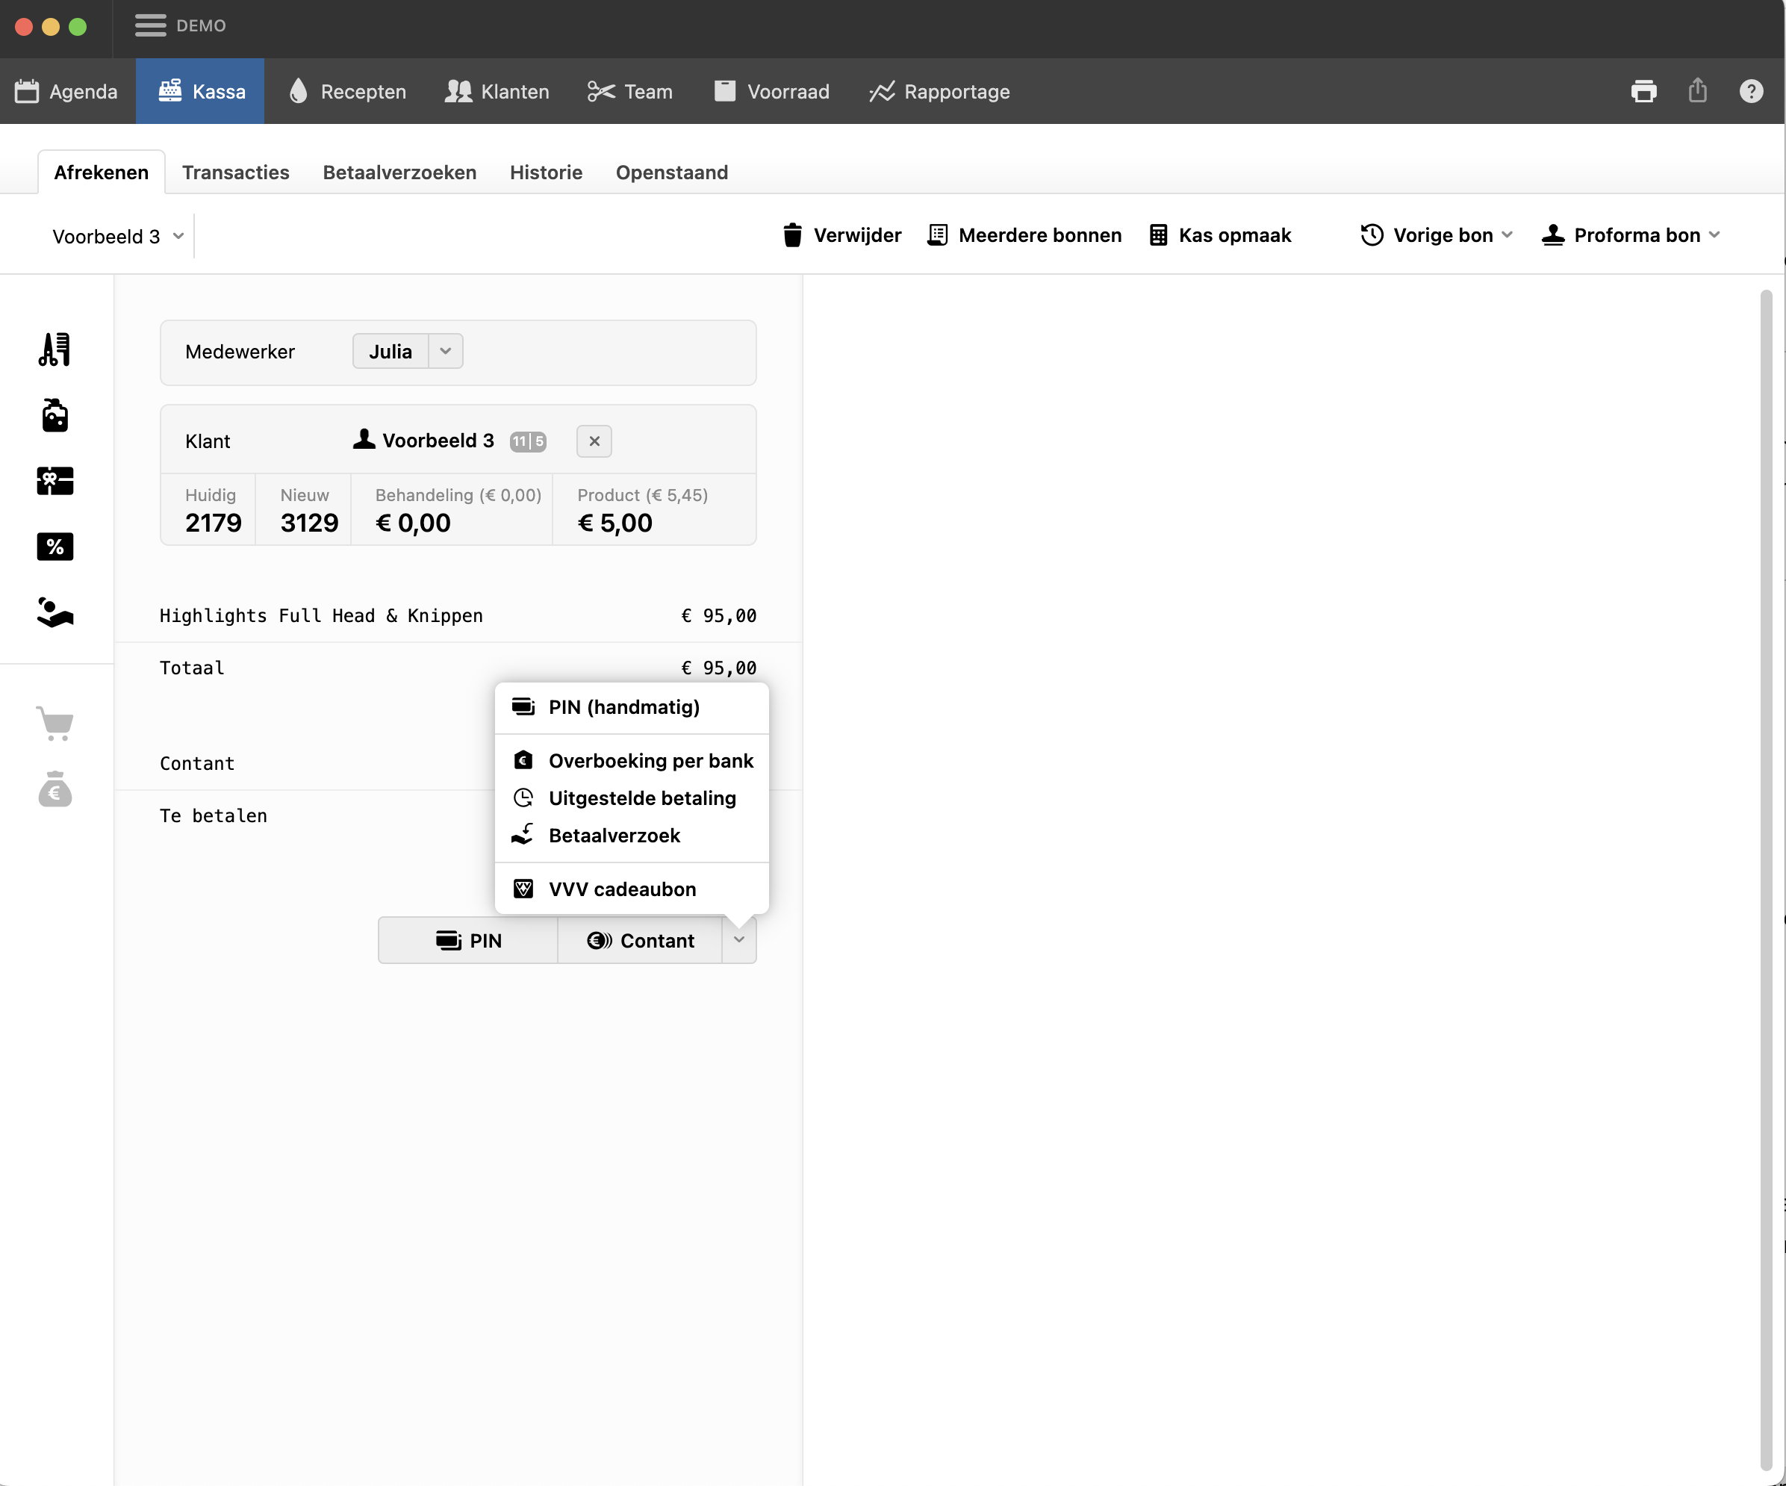
Task: Switch to the Transacties tab
Action: (234, 172)
